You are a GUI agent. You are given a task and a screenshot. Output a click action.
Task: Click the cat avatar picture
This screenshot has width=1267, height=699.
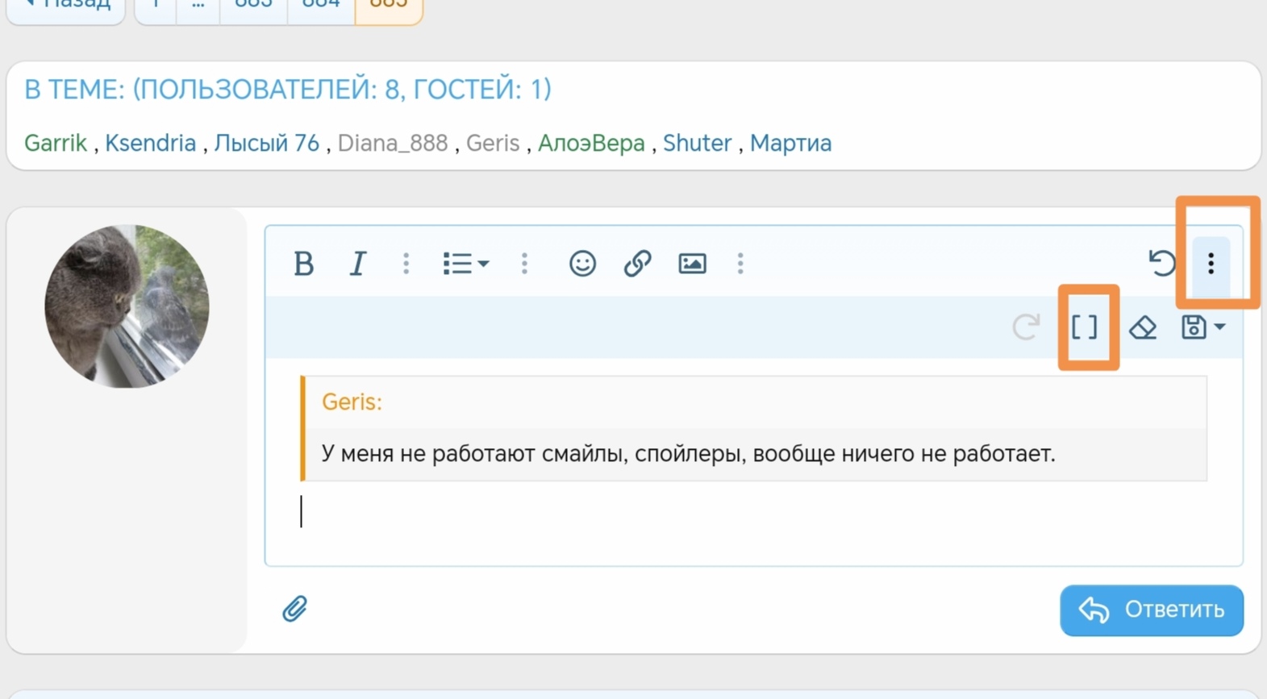(127, 306)
